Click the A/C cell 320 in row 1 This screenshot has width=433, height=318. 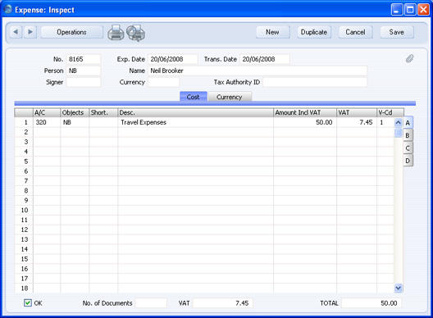tap(47, 122)
